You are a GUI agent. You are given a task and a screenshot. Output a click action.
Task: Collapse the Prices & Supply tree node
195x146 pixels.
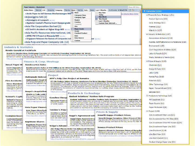click(147, 61)
